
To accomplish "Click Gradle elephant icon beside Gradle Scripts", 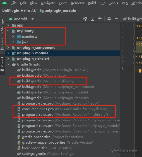I will coord(14,64).
